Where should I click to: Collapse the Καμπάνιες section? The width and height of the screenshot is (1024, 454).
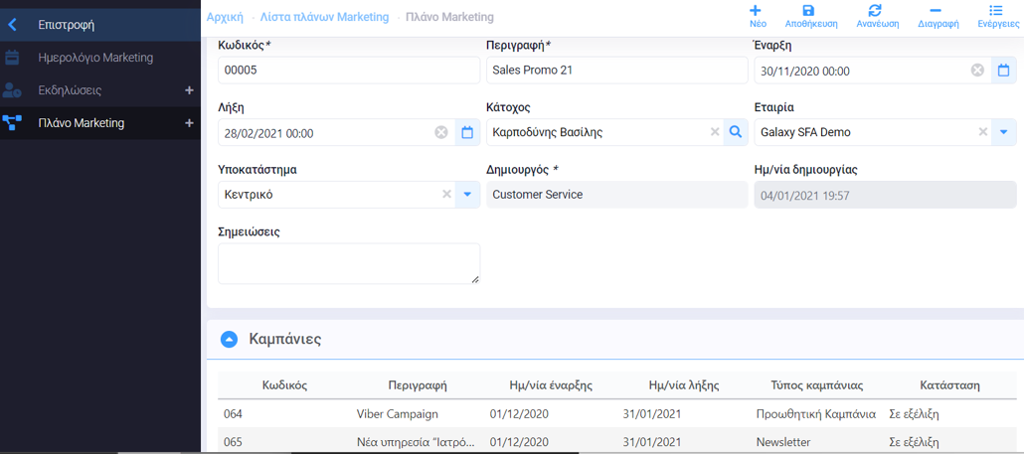[229, 340]
